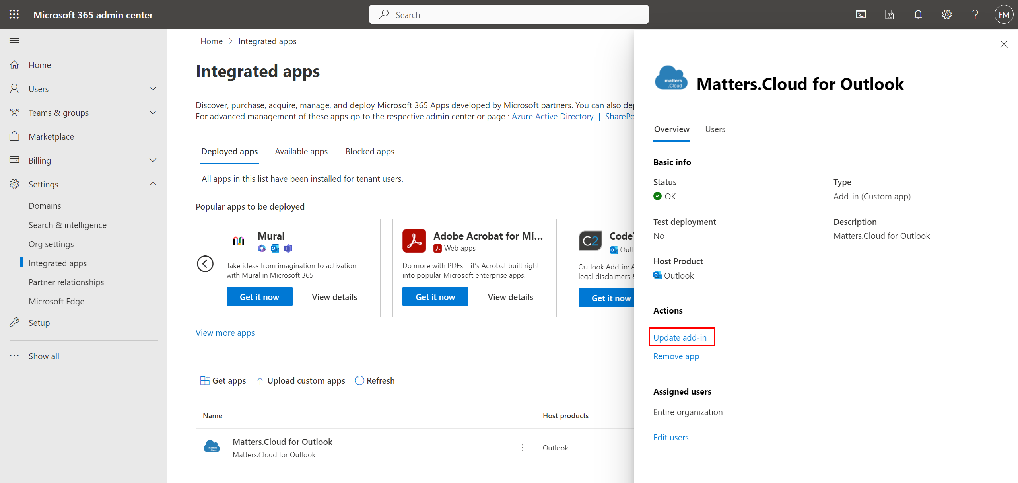Click Edit users link
Viewport: 1018px width, 483px height.
pyautogui.click(x=671, y=437)
